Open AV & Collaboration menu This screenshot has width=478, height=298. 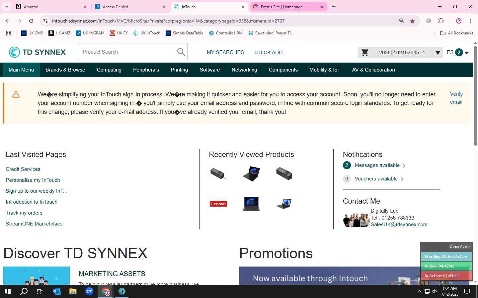373,70
